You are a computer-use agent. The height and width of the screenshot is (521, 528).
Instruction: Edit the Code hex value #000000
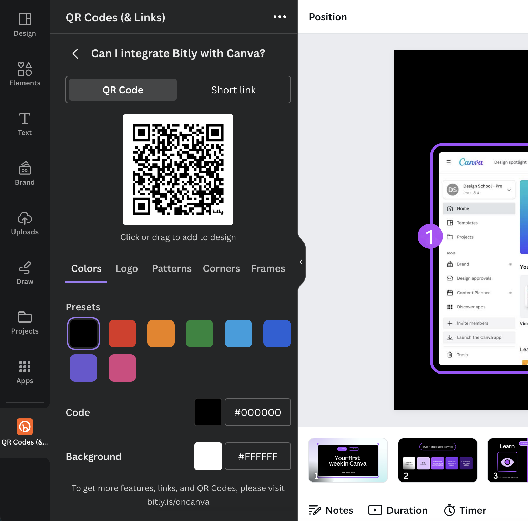[x=258, y=412]
